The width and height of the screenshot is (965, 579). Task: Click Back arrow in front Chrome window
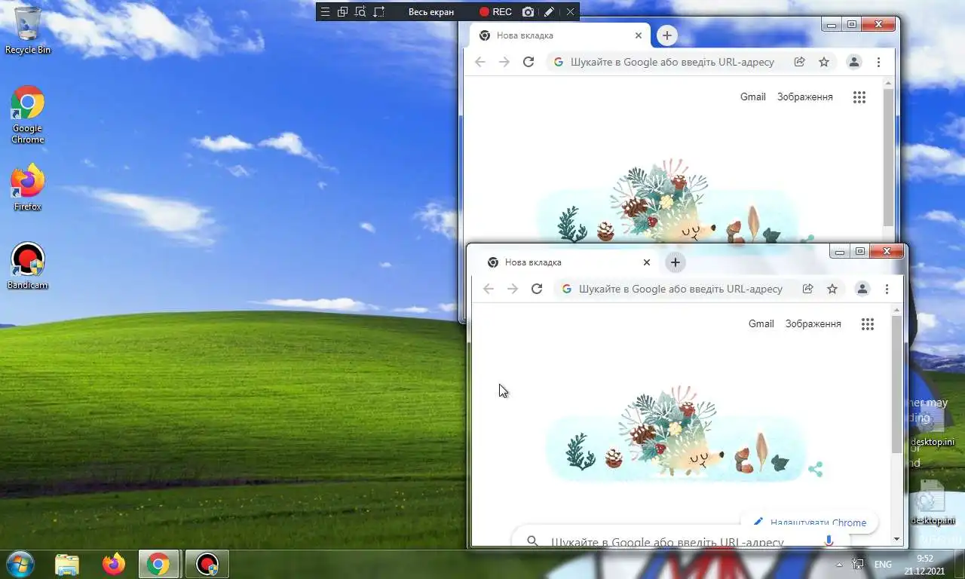489,289
